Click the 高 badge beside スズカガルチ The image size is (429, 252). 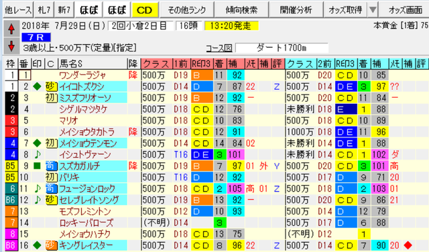[x=51, y=166]
